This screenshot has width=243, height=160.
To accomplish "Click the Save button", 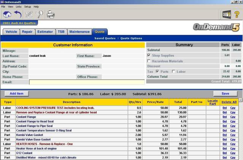I will click(226, 94).
